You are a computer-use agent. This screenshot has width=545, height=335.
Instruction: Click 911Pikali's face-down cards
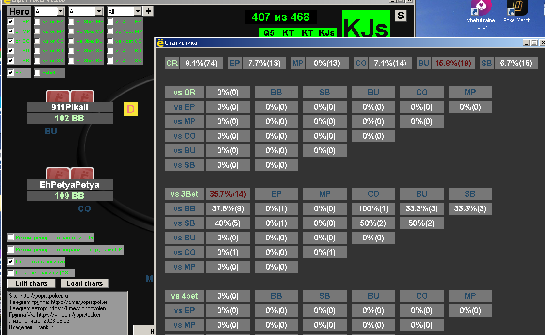pyautogui.click(x=70, y=96)
